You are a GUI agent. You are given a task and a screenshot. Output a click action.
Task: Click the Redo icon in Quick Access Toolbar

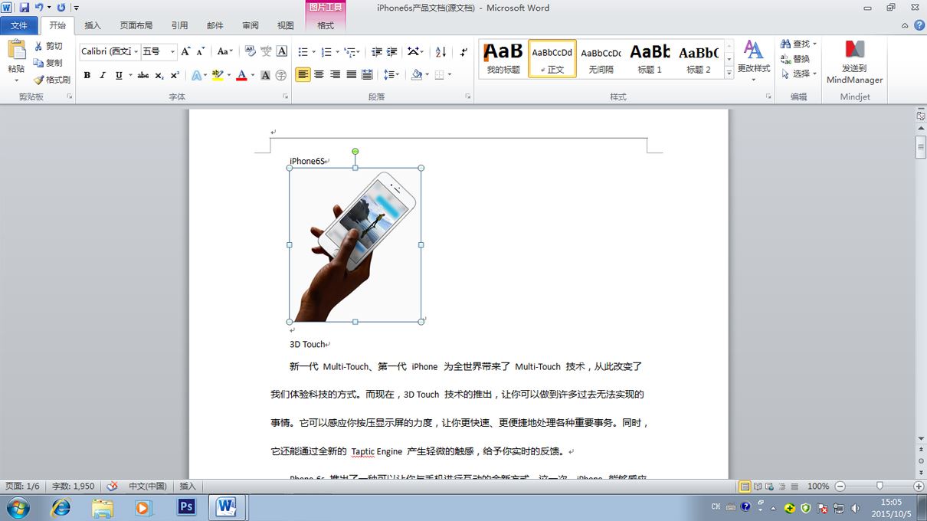[61, 8]
